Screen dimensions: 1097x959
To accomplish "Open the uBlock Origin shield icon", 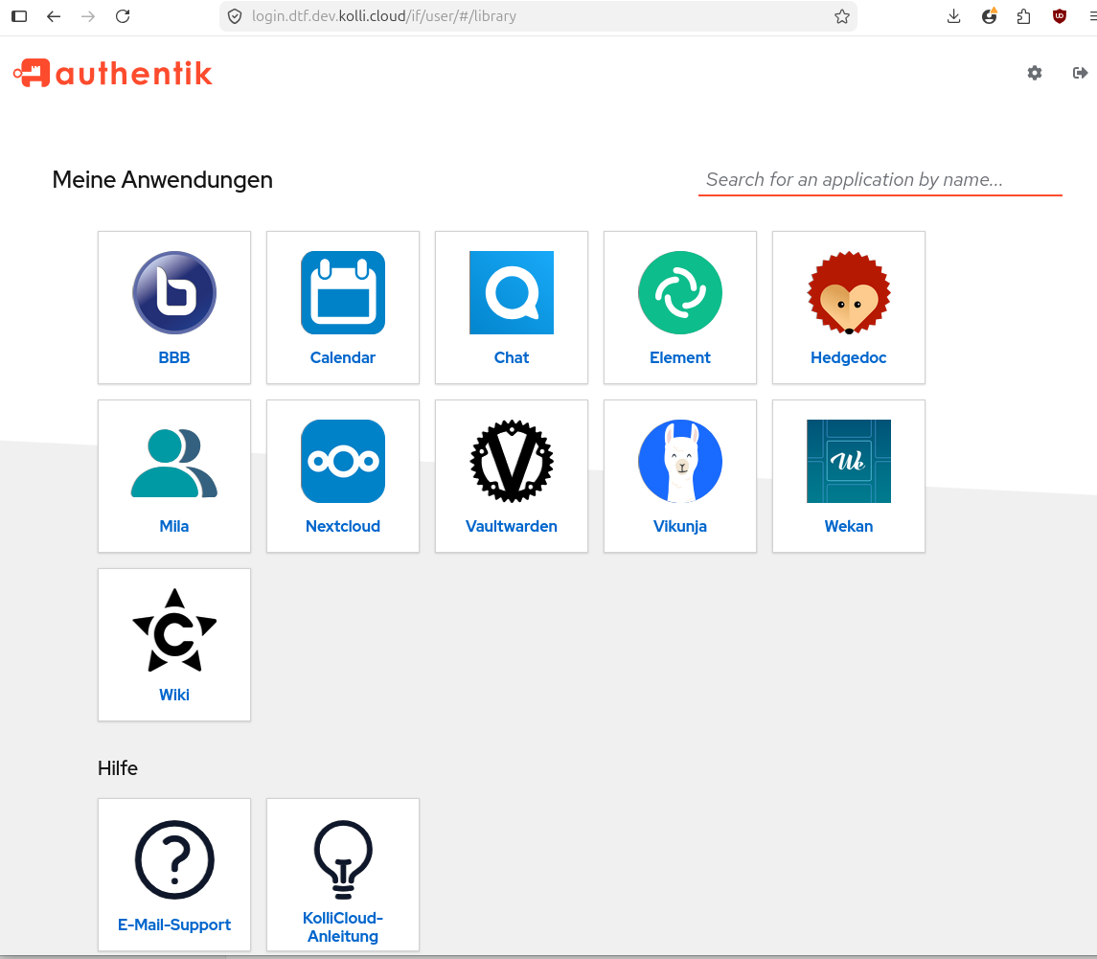I will (x=1060, y=16).
